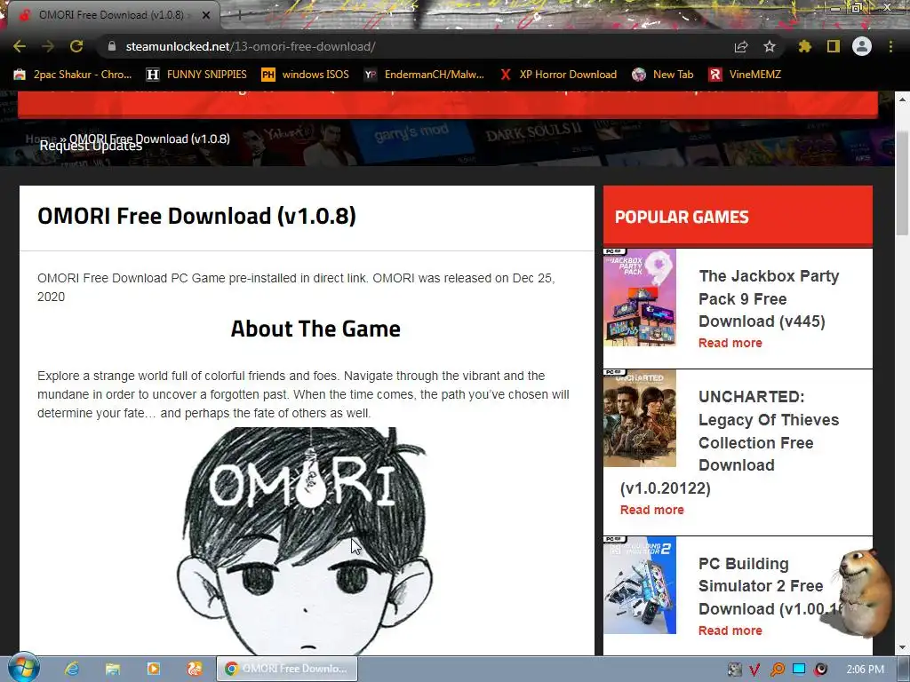This screenshot has height=682, width=910.
Task: Click the gray leftmost system tray icon
Action: (x=734, y=670)
